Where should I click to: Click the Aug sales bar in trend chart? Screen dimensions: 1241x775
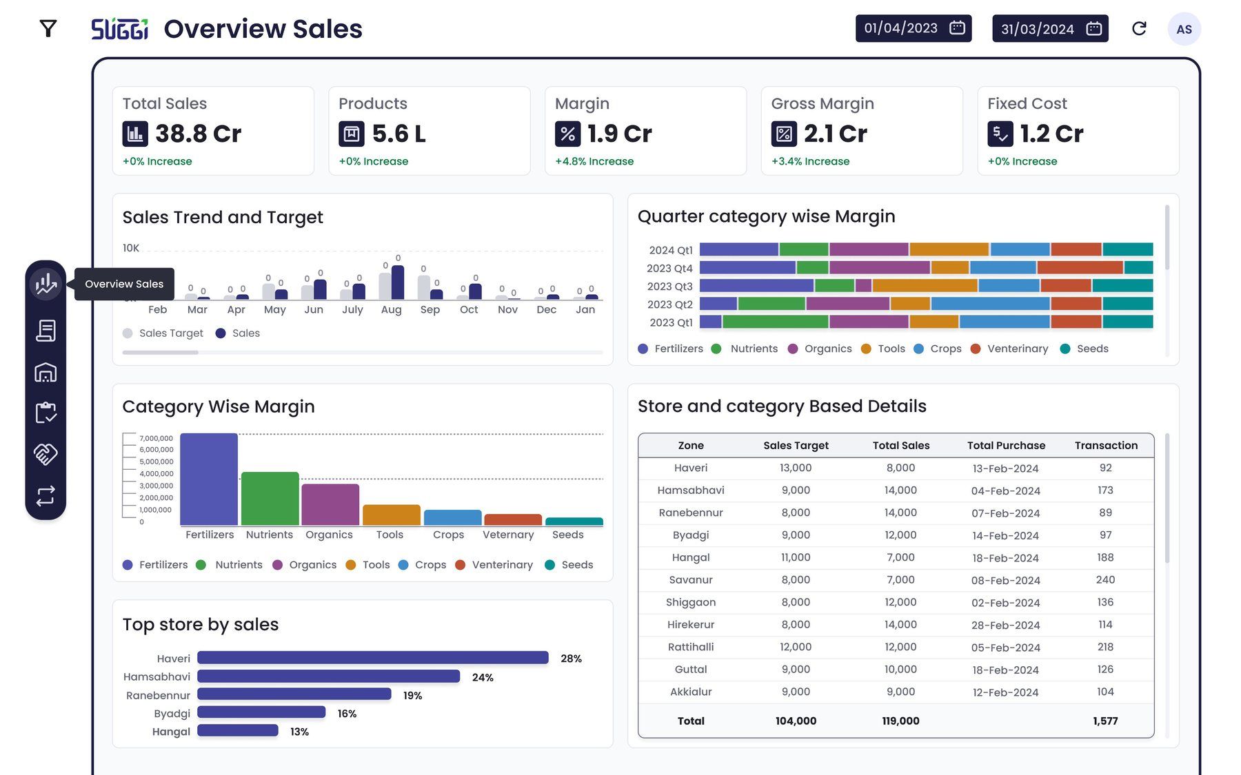[398, 282]
